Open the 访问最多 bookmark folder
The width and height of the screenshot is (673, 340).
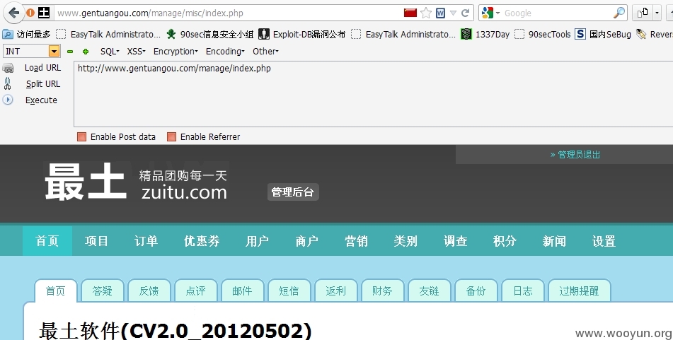click(27, 35)
